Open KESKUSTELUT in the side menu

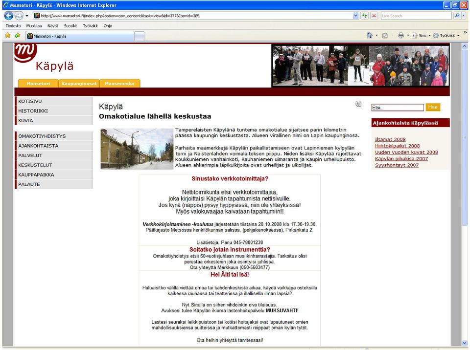click(54, 165)
